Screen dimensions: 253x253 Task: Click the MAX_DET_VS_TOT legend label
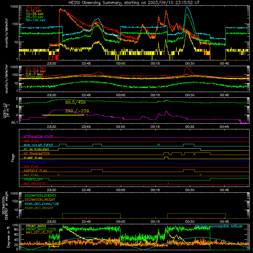tap(39, 232)
